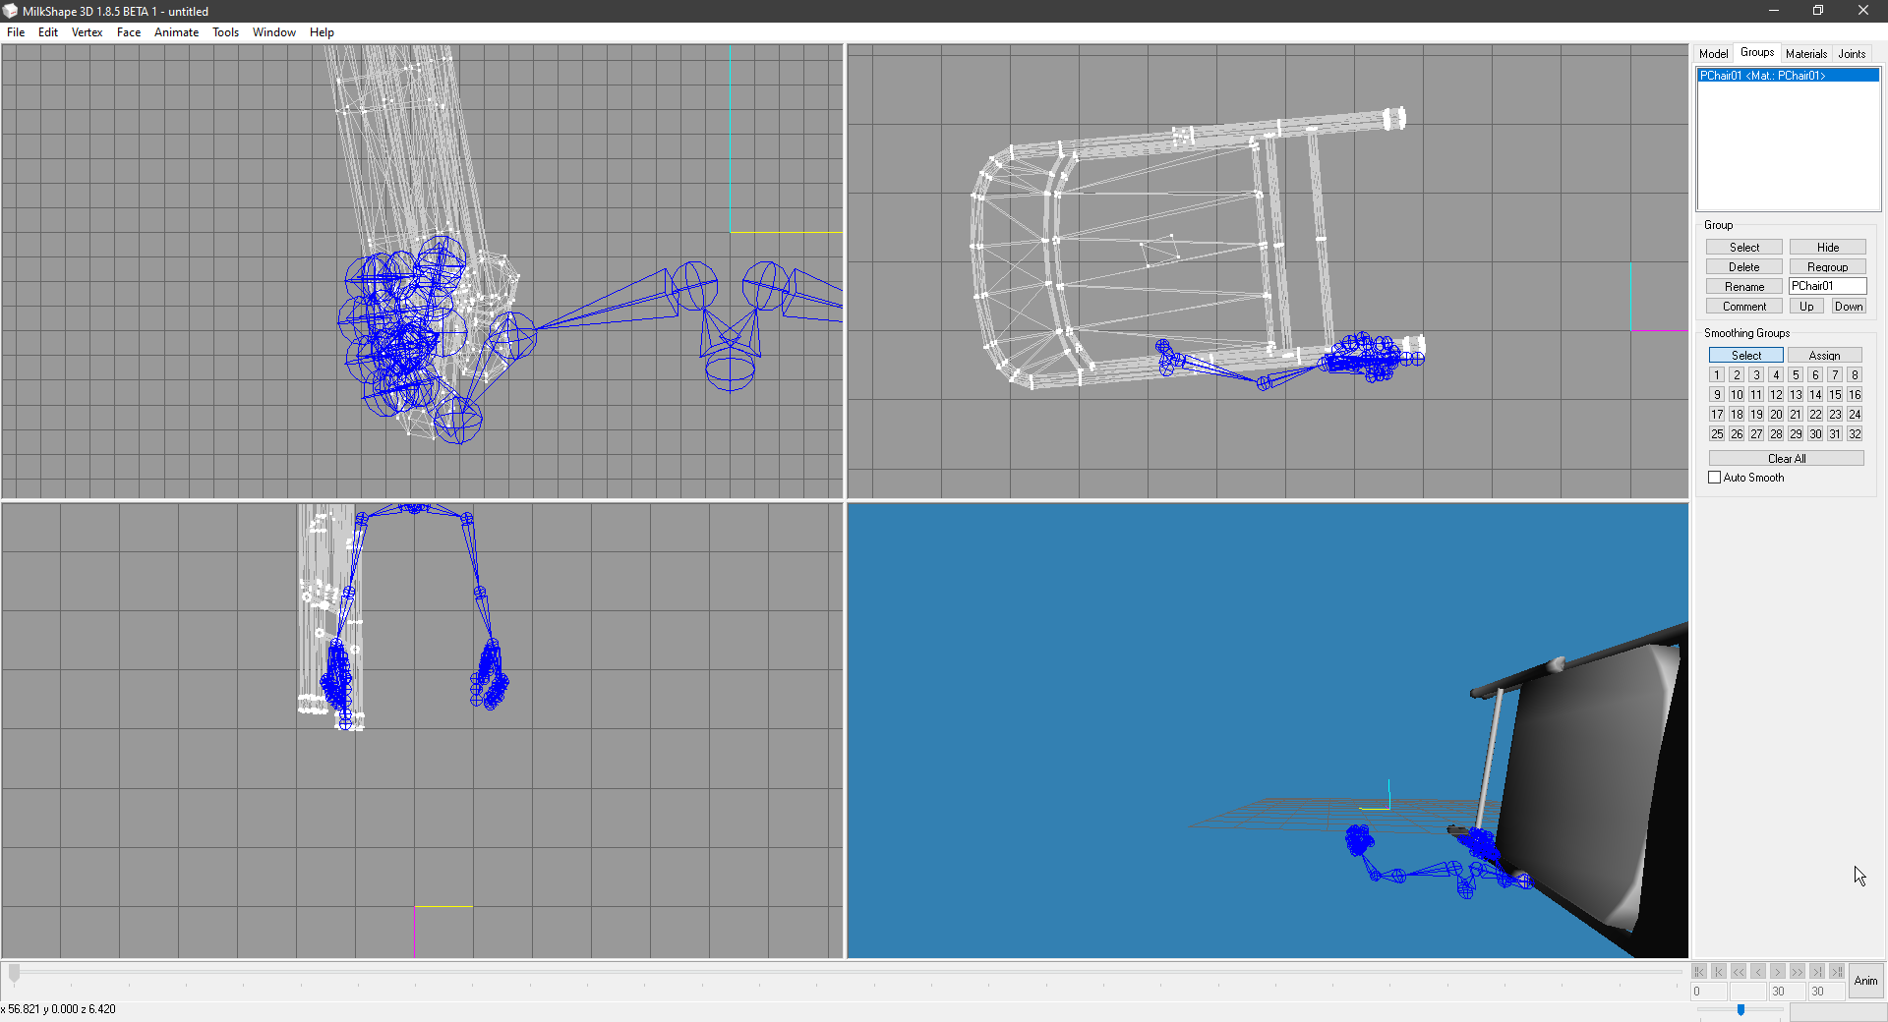The image size is (1888, 1022).
Task: Move group Down in list
Action: tap(1849, 307)
